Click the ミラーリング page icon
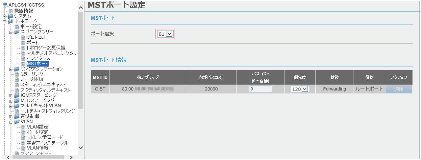 (x=17, y=74)
